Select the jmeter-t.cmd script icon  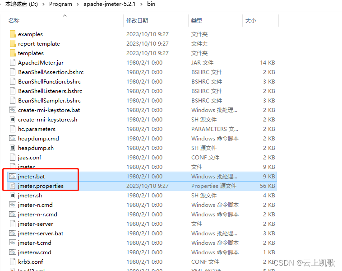[13, 243]
